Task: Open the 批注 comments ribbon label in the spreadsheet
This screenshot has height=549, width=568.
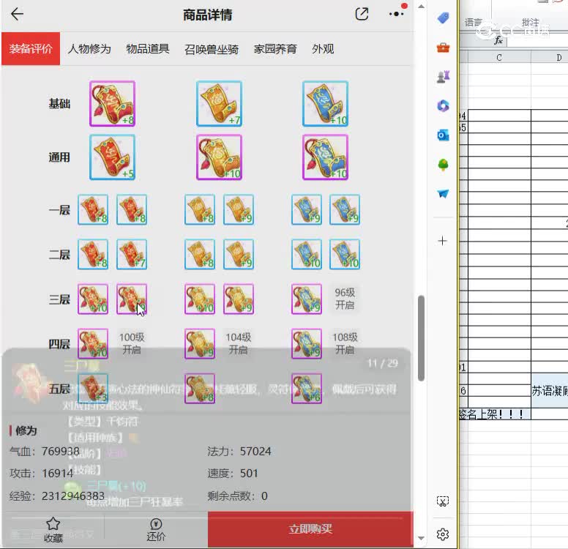Action: [531, 23]
